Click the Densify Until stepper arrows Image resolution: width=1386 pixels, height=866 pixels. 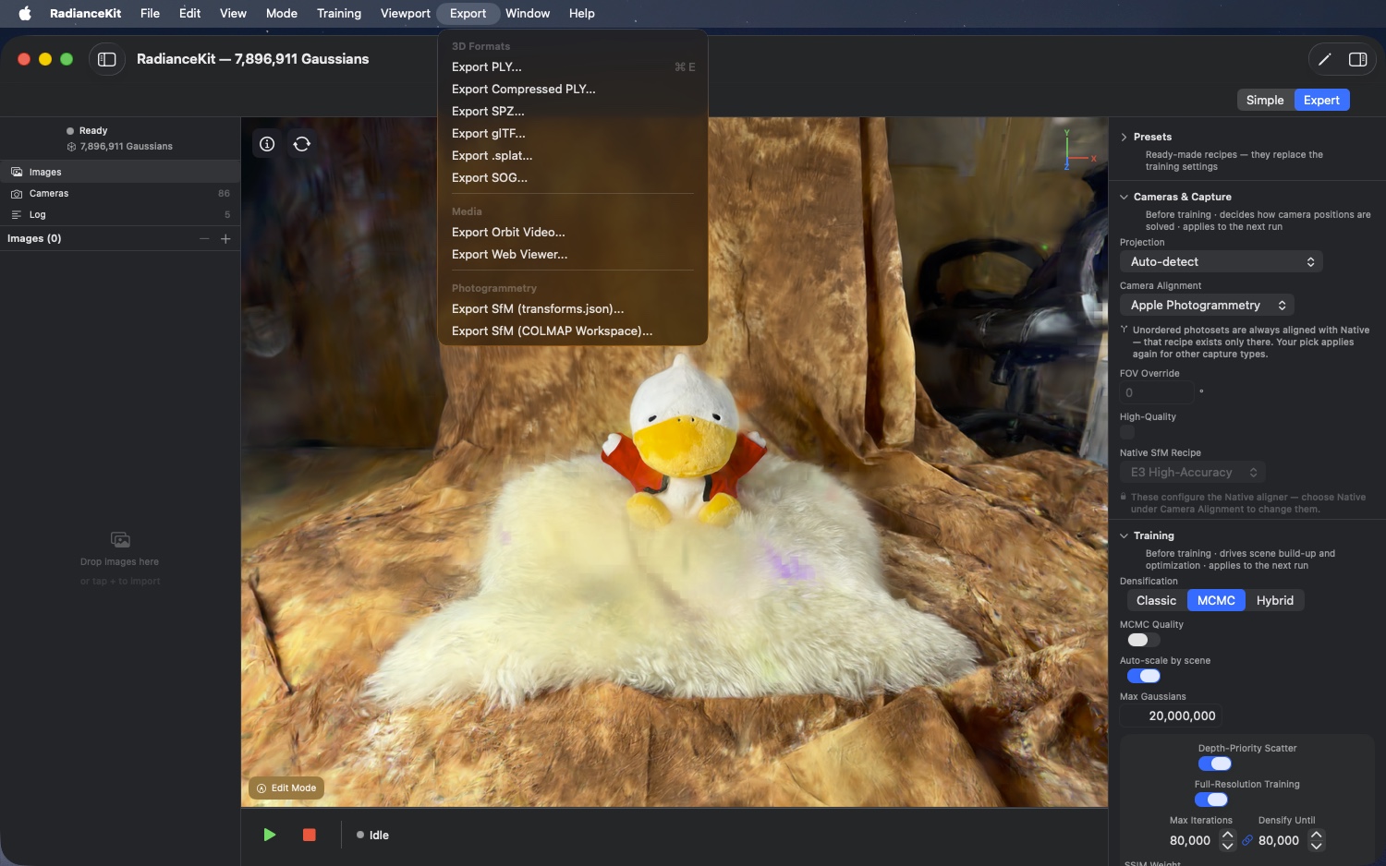pos(1317,840)
